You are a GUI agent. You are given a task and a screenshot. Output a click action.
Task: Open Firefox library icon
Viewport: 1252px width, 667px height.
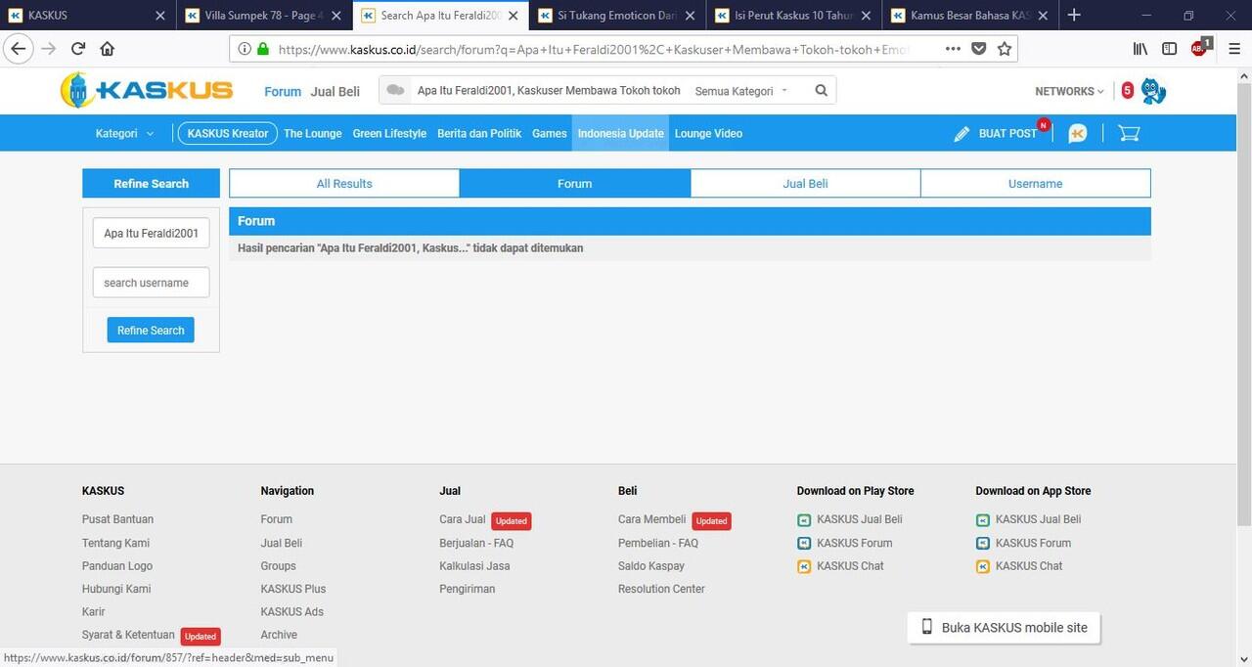1140,49
